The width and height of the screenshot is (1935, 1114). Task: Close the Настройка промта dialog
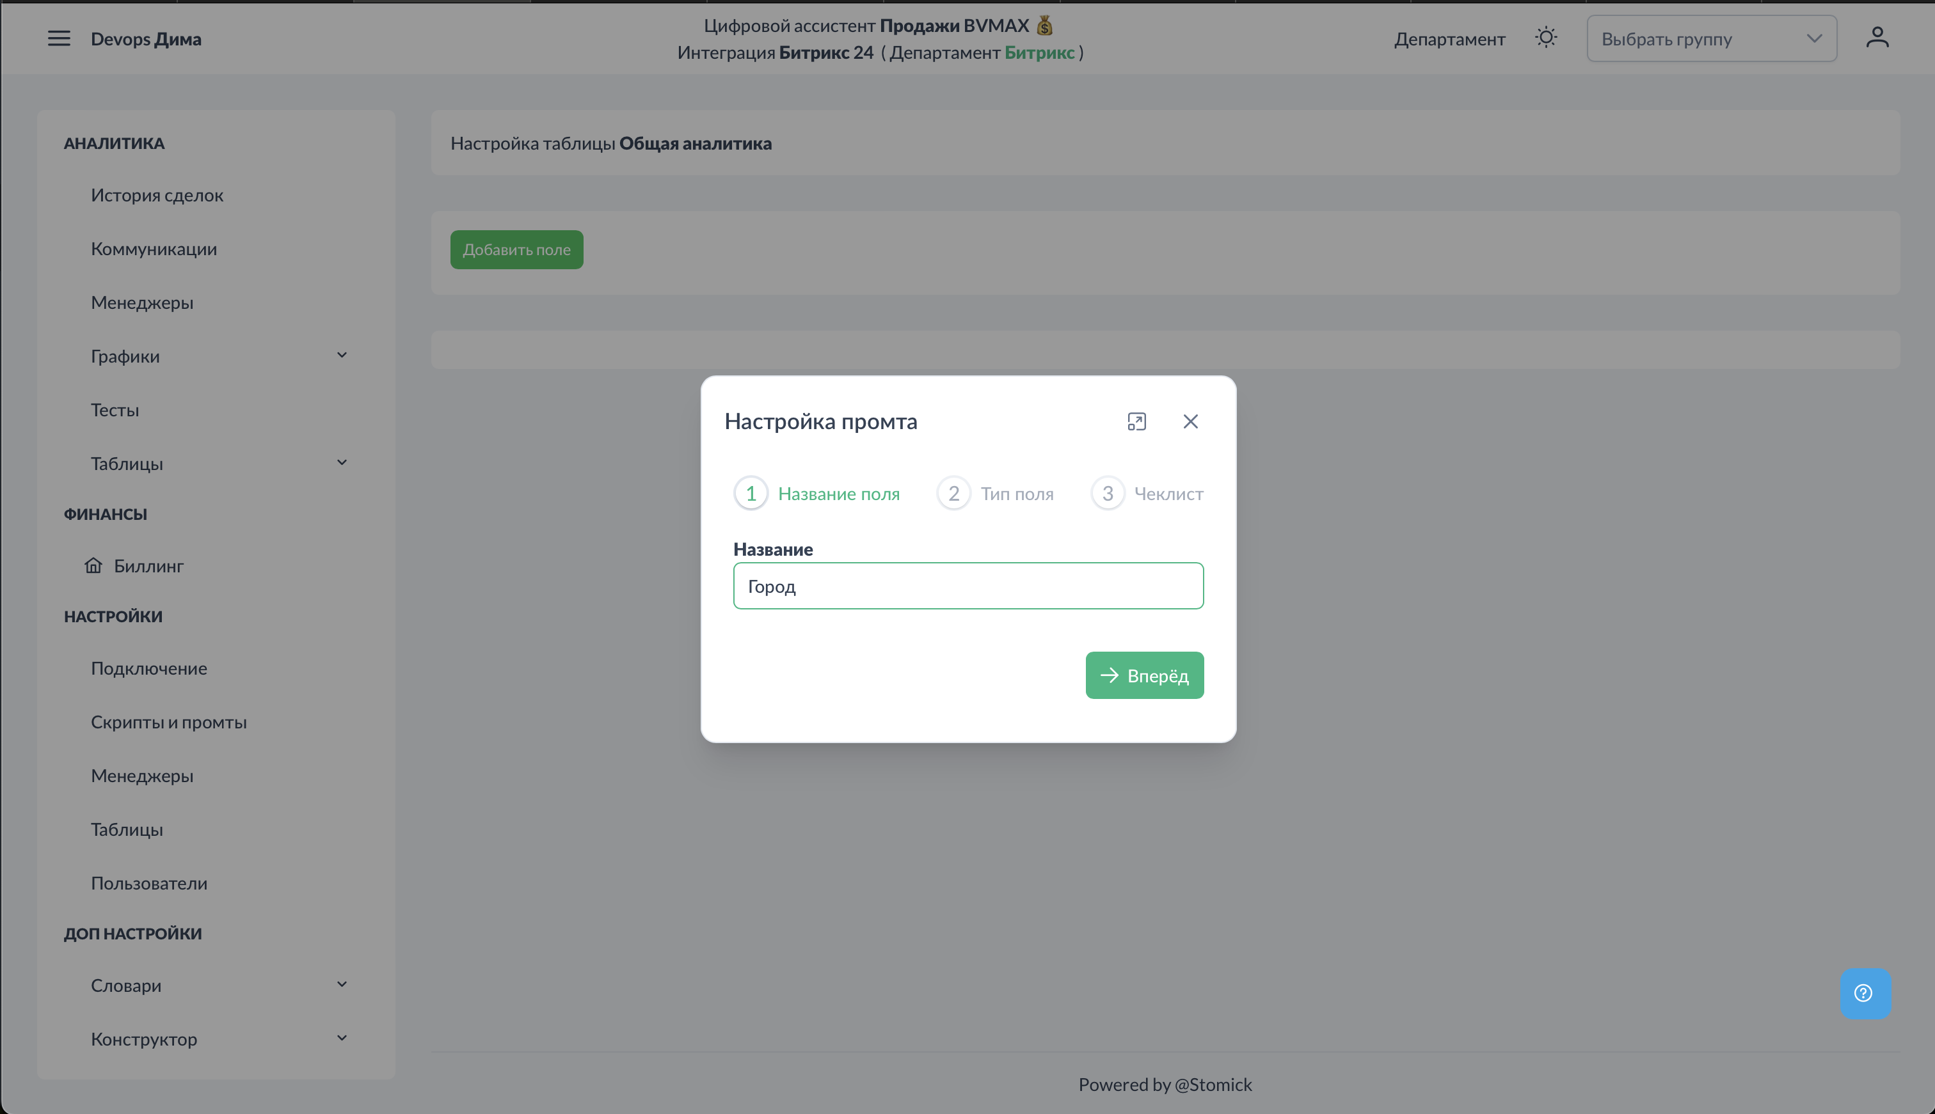click(1190, 421)
